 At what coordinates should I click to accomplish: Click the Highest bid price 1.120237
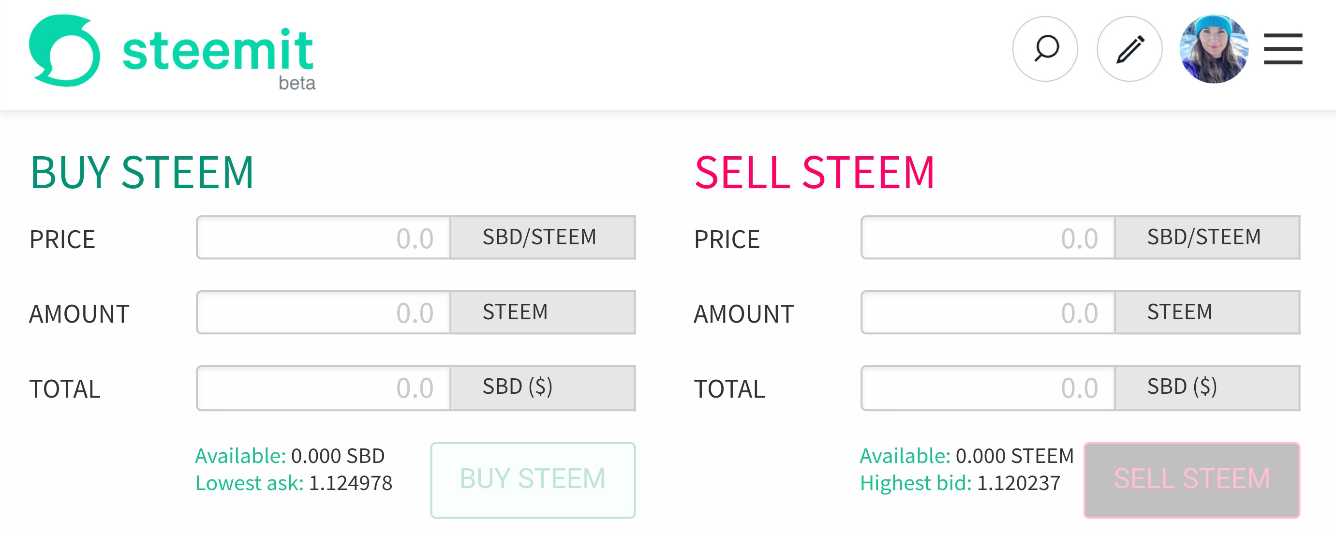1019,483
